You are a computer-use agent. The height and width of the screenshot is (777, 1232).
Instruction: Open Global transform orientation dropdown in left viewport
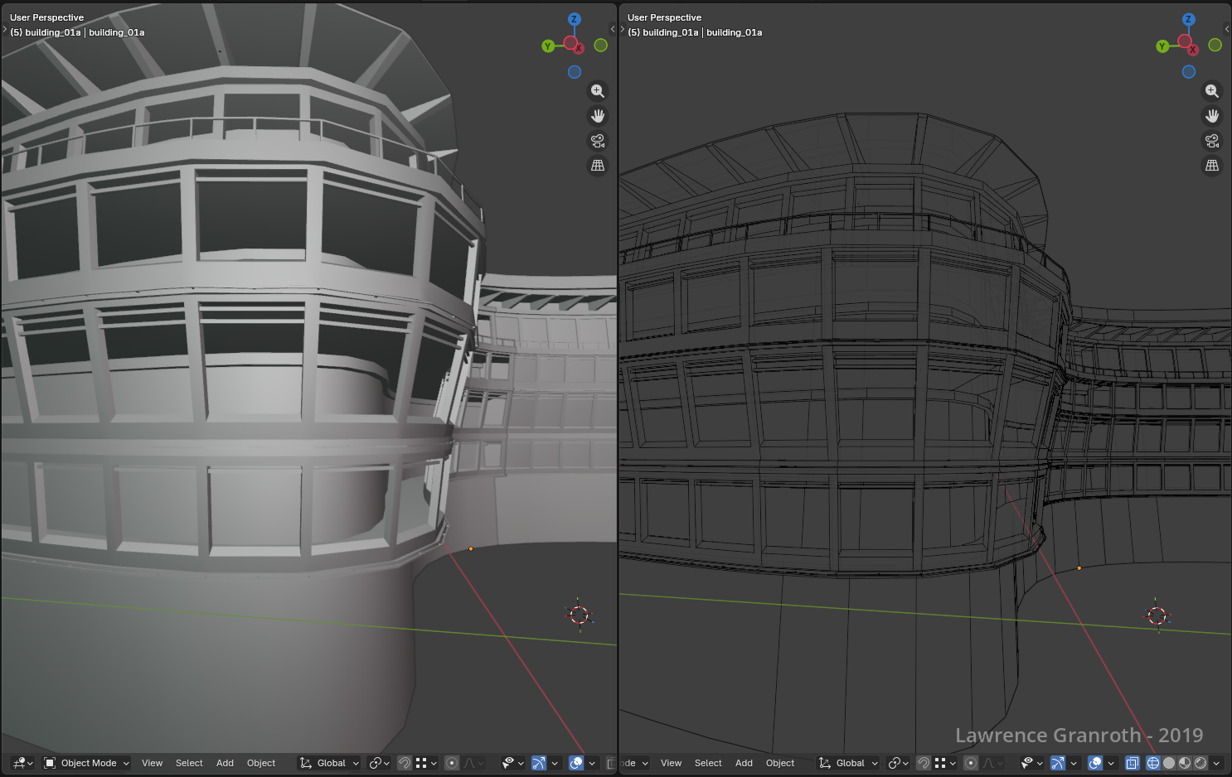point(330,763)
